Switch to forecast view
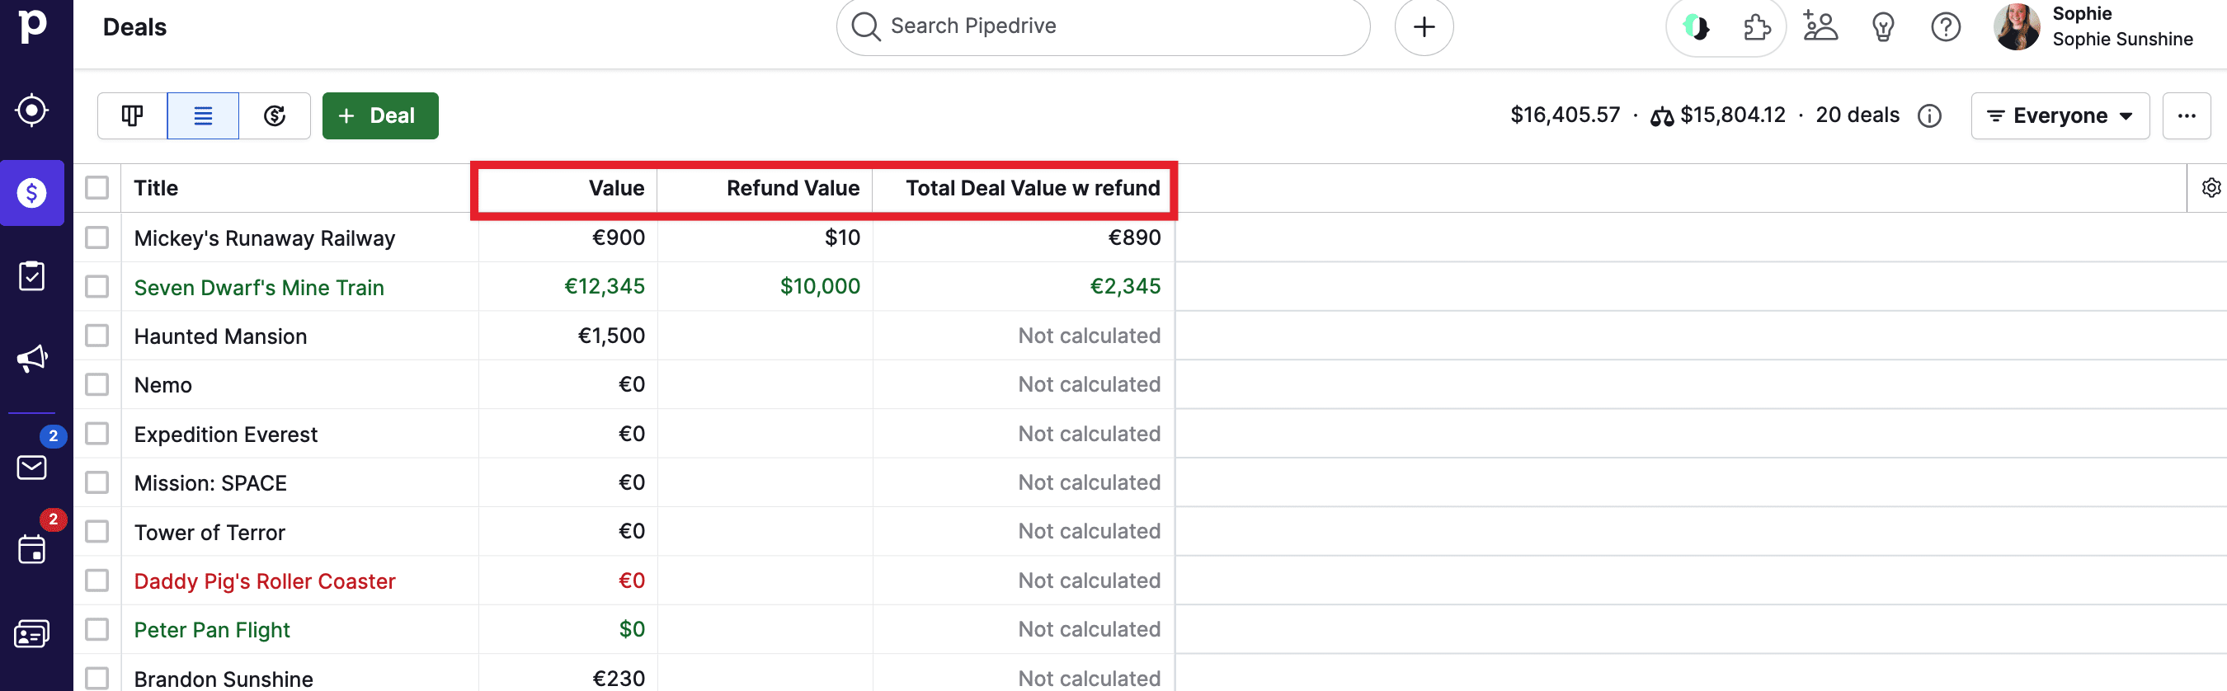Image resolution: width=2227 pixels, height=691 pixels. 275,115
